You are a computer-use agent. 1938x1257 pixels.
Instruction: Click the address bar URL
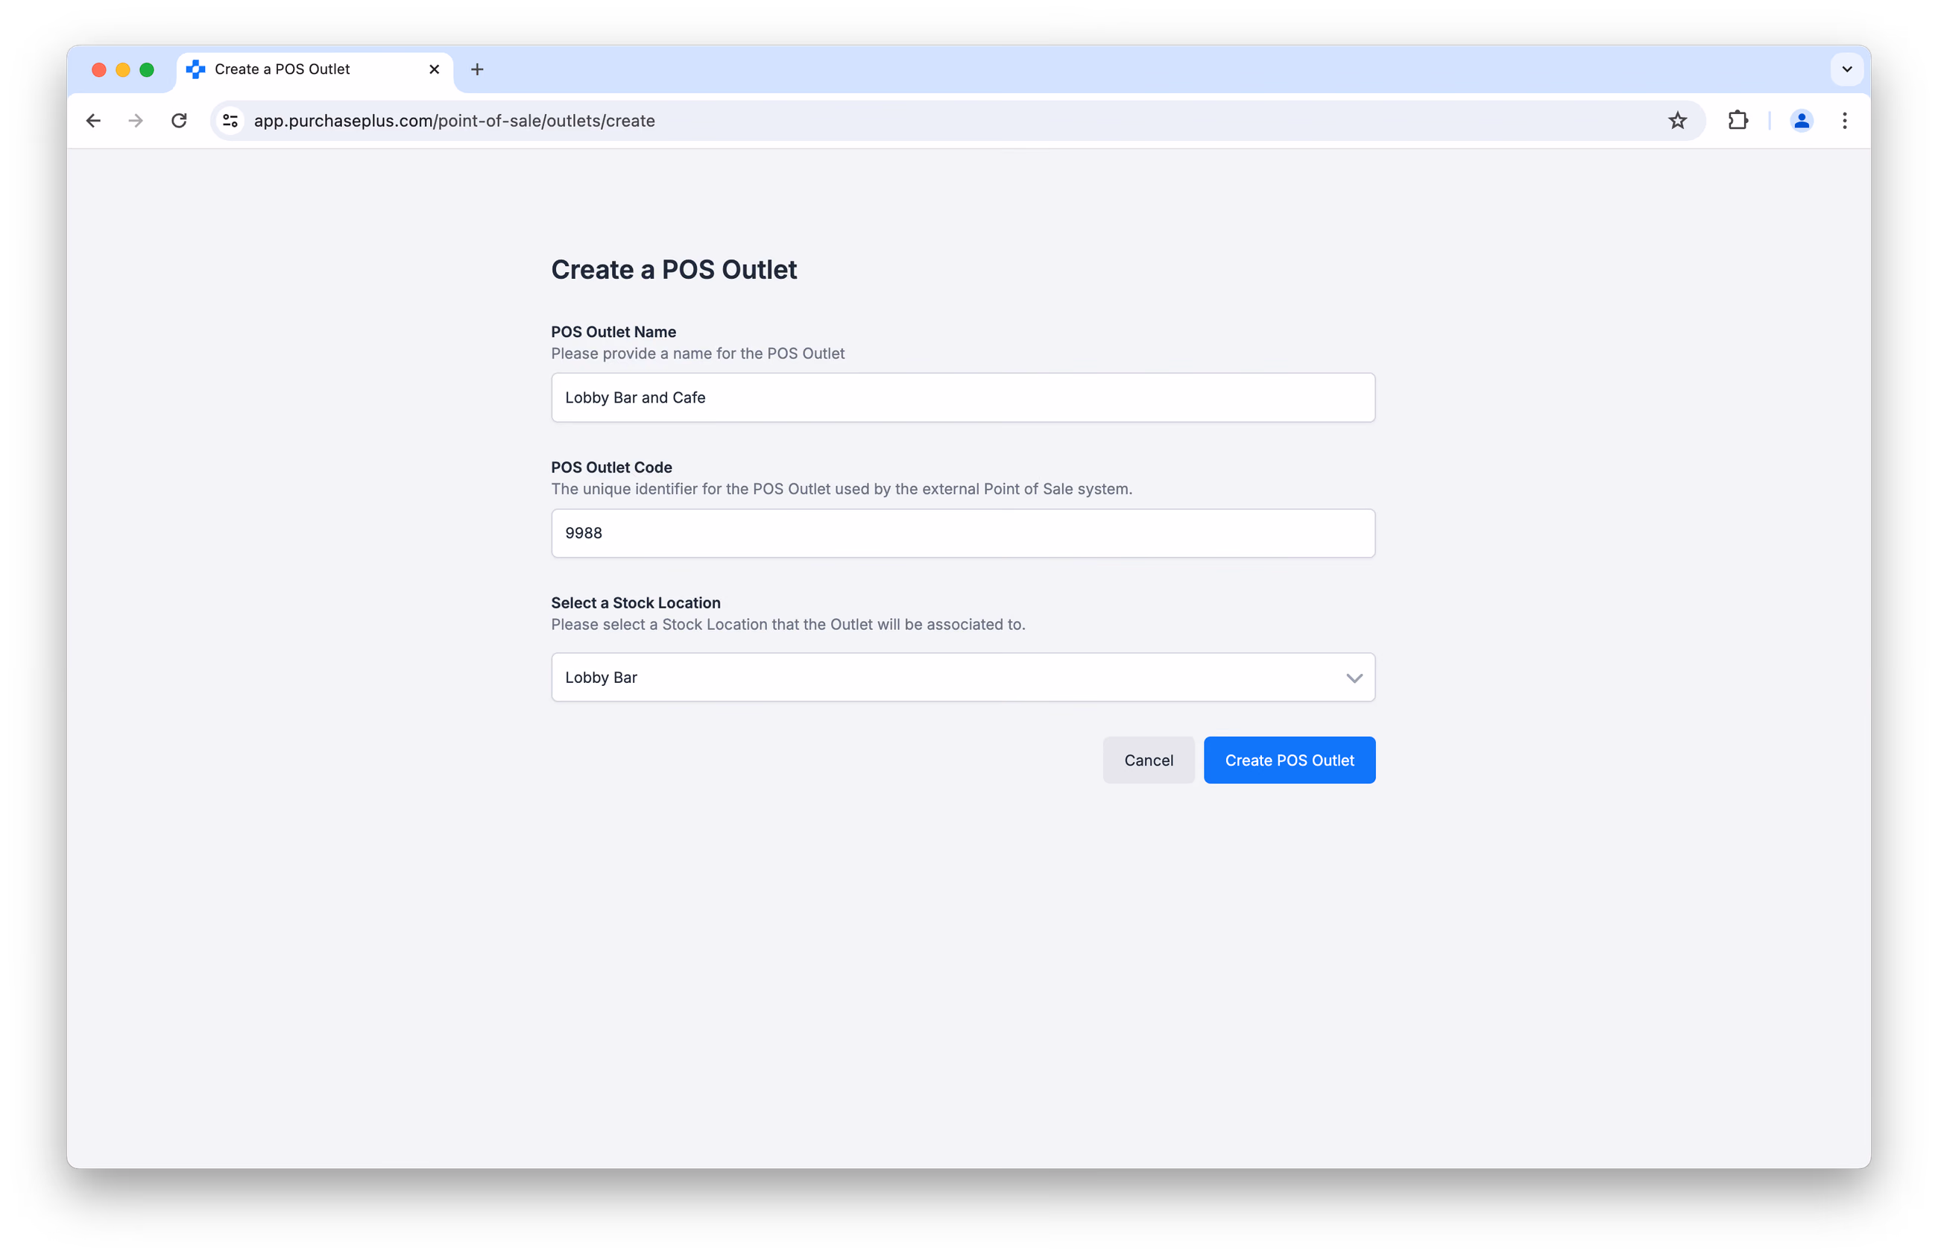point(455,121)
